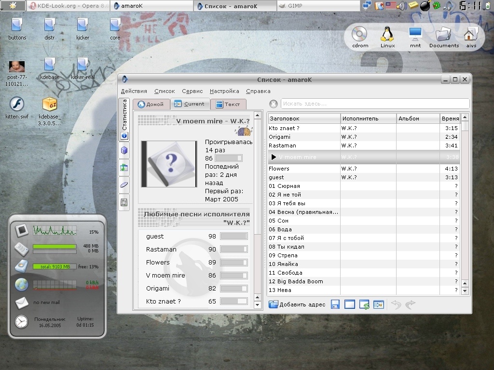The width and height of the screenshot is (494, 370).
Task: Click the clear playlist blank window icon
Action: 349,304
